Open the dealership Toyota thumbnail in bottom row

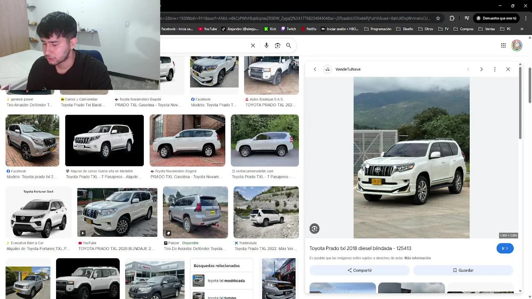[155, 279]
